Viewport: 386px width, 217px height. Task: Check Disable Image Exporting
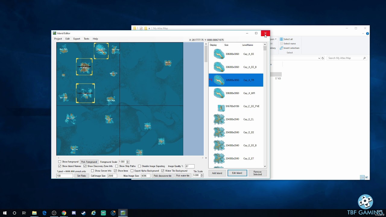(139, 166)
